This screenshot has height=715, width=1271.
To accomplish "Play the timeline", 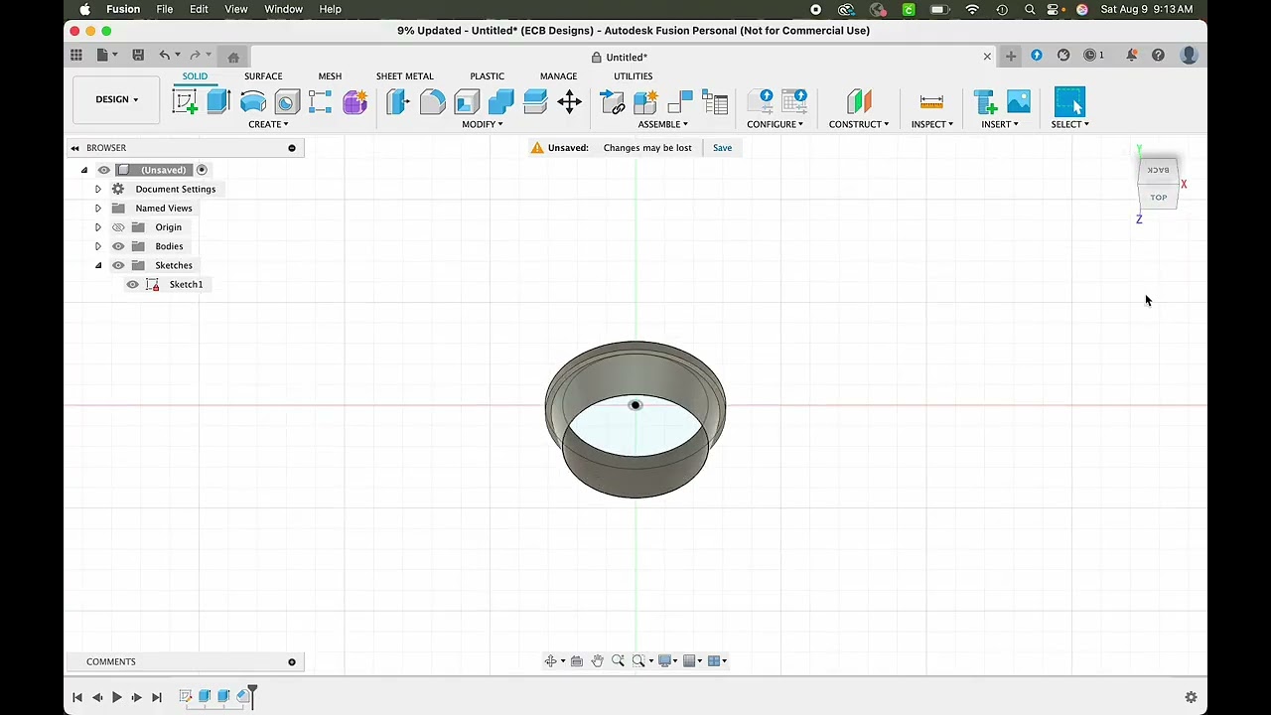I will point(116,697).
